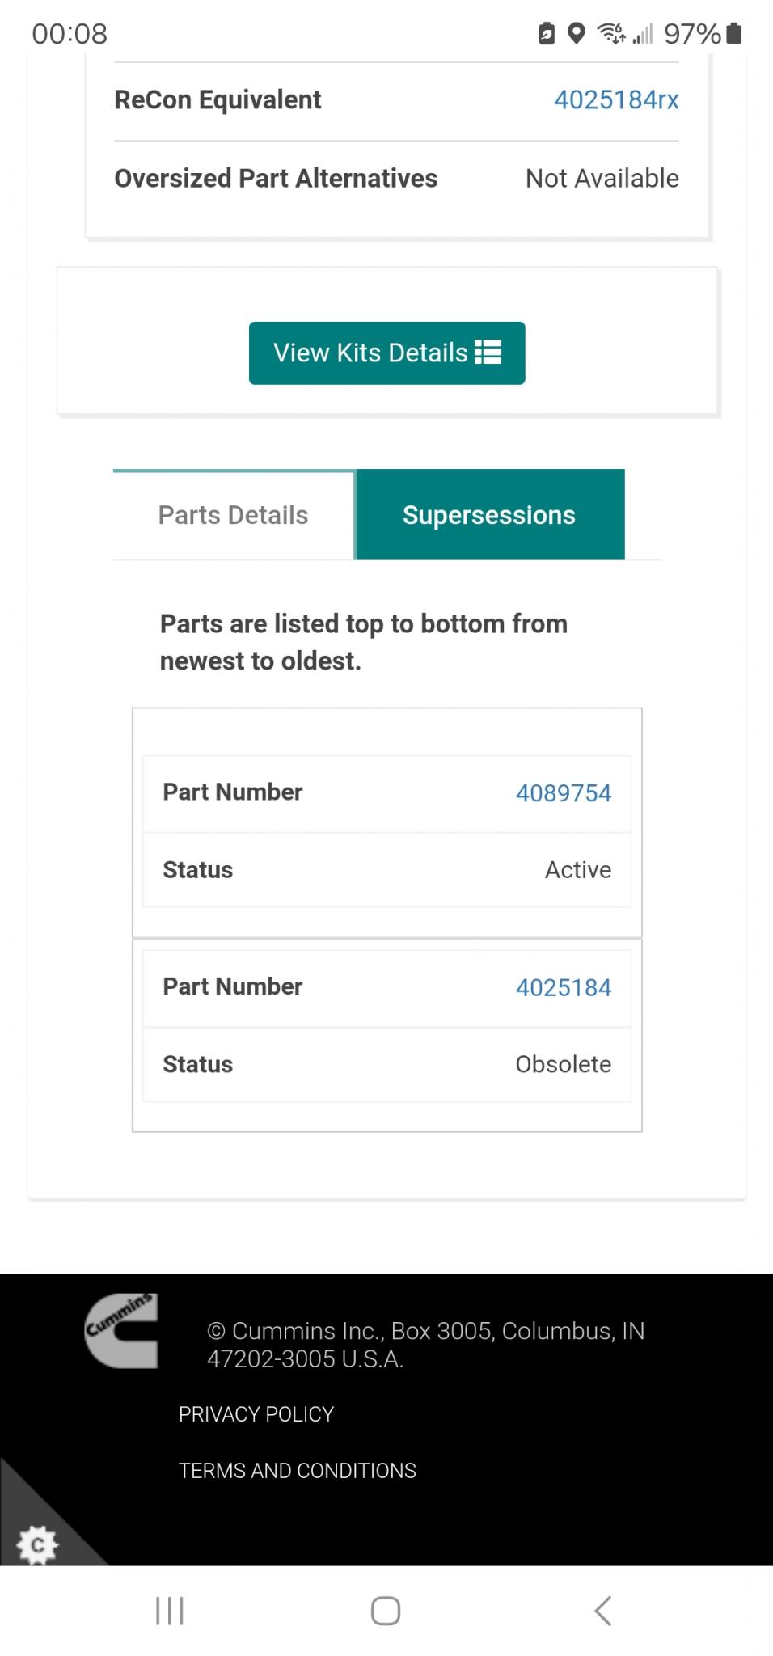
Task: Tap the battery icon in status bar
Action: pos(734,33)
